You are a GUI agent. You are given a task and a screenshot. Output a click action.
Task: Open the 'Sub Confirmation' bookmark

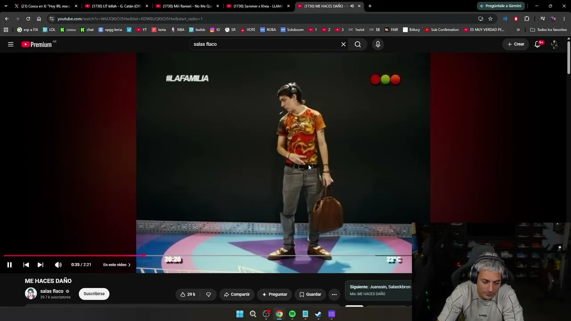pos(442,30)
